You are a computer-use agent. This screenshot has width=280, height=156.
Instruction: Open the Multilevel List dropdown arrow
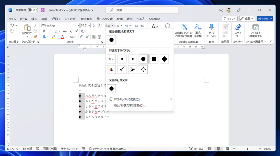pos(130,25)
